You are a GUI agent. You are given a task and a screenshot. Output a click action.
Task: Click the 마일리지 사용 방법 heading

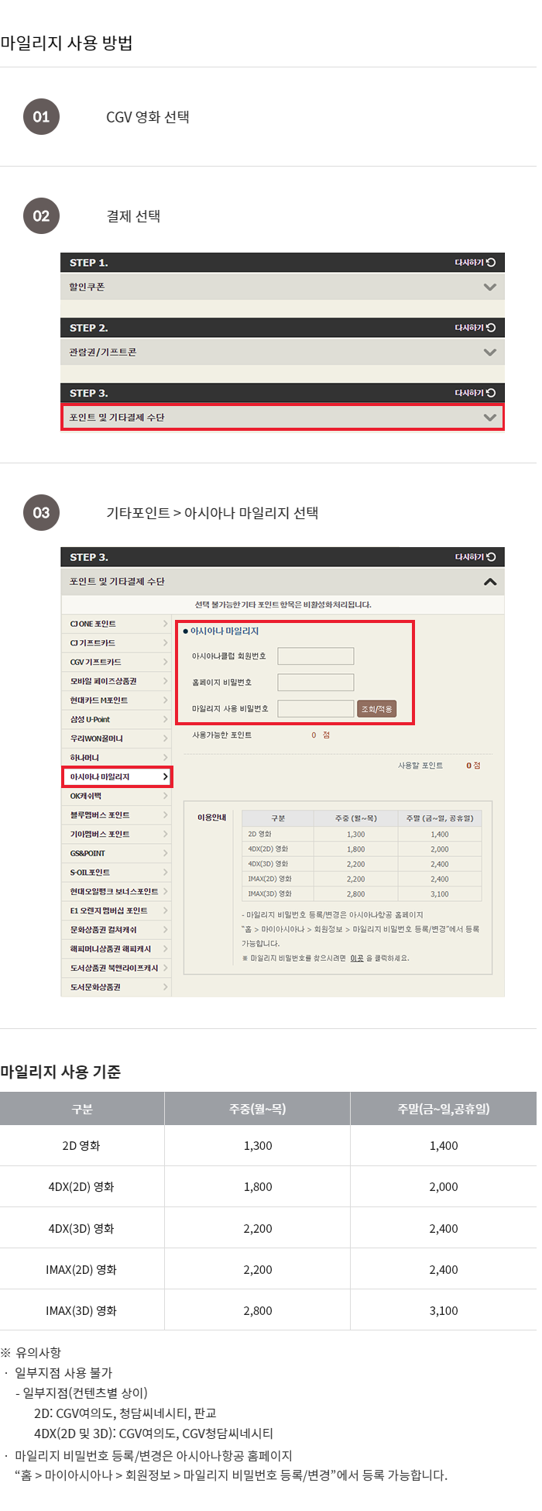coord(67,43)
